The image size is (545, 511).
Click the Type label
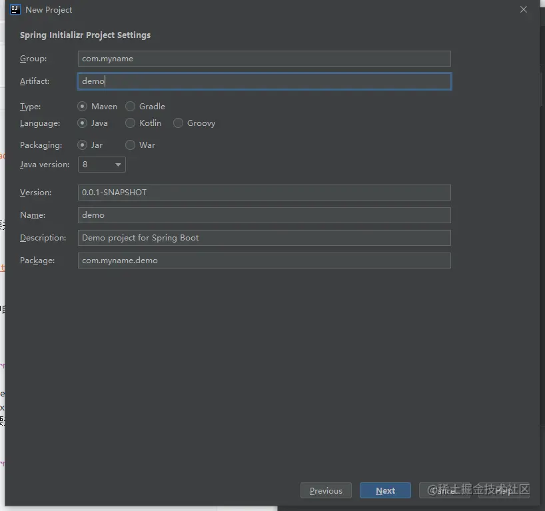tap(30, 107)
